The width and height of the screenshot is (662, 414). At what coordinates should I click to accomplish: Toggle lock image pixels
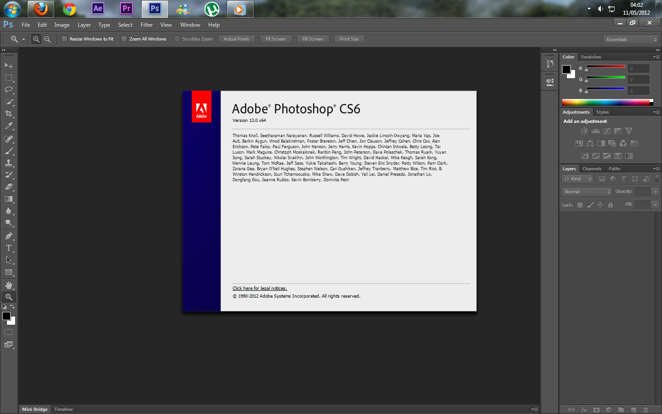590,205
